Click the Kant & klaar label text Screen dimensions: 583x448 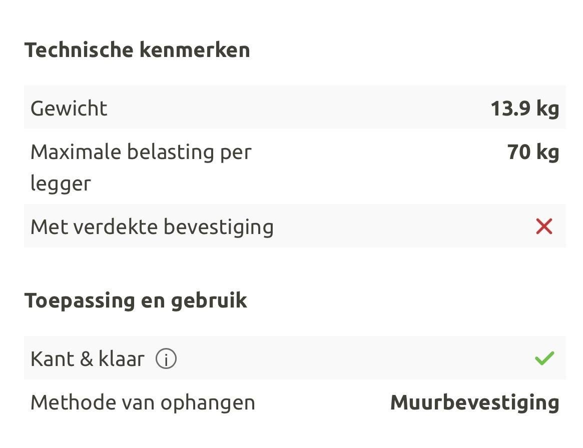[x=88, y=359]
